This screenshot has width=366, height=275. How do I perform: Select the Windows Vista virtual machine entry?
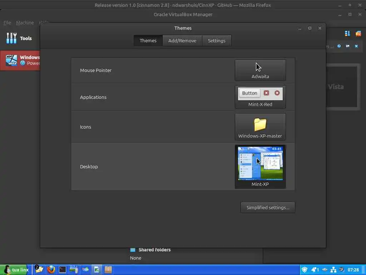pos(20,60)
